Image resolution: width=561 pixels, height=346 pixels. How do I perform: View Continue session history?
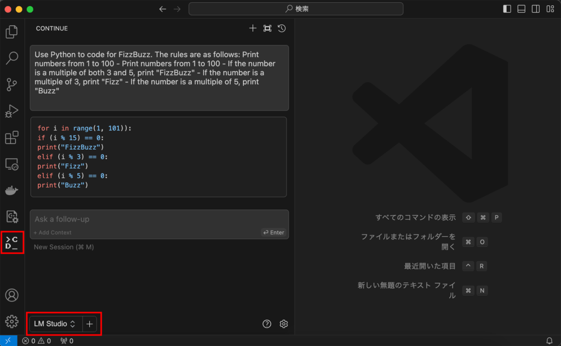tap(282, 29)
